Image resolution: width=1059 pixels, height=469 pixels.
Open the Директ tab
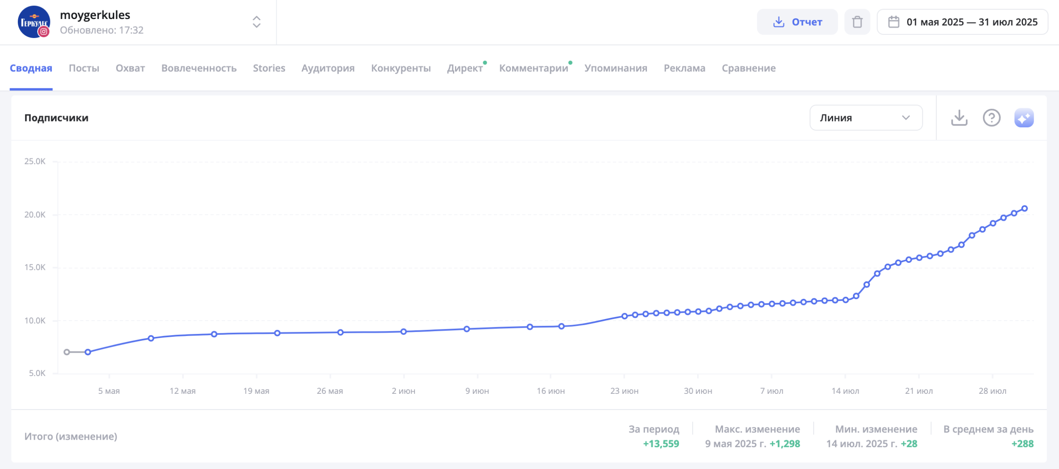pos(465,68)
